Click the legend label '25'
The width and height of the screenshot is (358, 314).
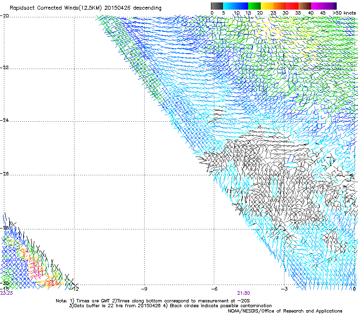tap(273, 13)
